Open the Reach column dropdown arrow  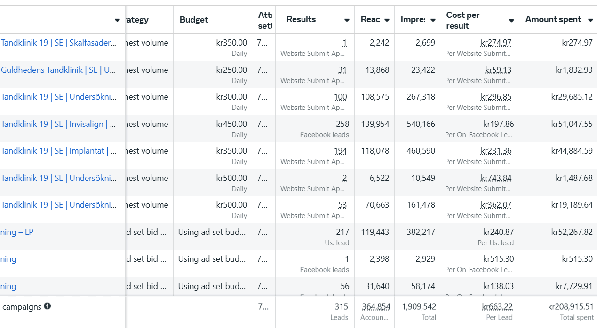[387, 20]
